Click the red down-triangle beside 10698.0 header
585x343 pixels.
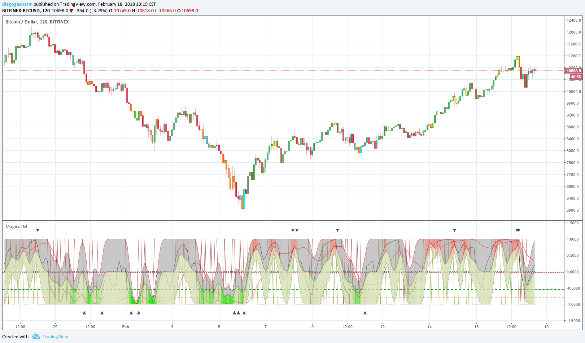pos(71,11)
